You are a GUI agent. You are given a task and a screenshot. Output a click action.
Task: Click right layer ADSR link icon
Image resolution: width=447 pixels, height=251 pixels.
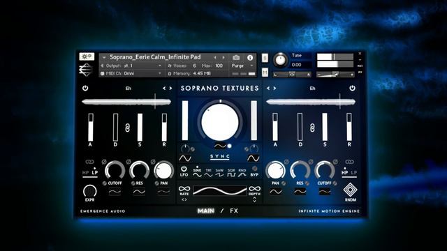click(312, 128)
